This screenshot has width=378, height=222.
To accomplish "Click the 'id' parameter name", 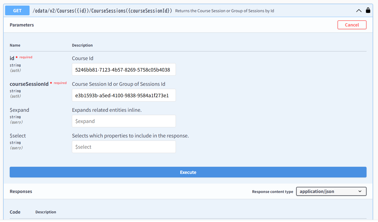I will pos(12,58).
